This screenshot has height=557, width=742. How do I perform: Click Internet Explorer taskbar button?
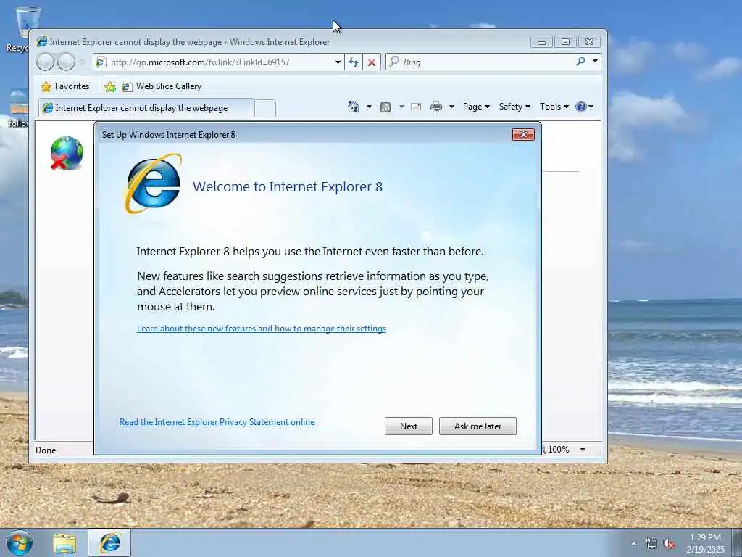[x=109, y=542]
